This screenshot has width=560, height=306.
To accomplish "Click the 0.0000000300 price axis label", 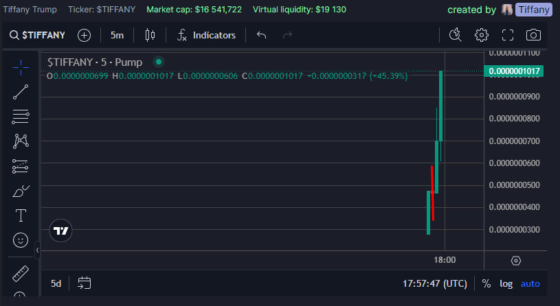I will point(514,229).
